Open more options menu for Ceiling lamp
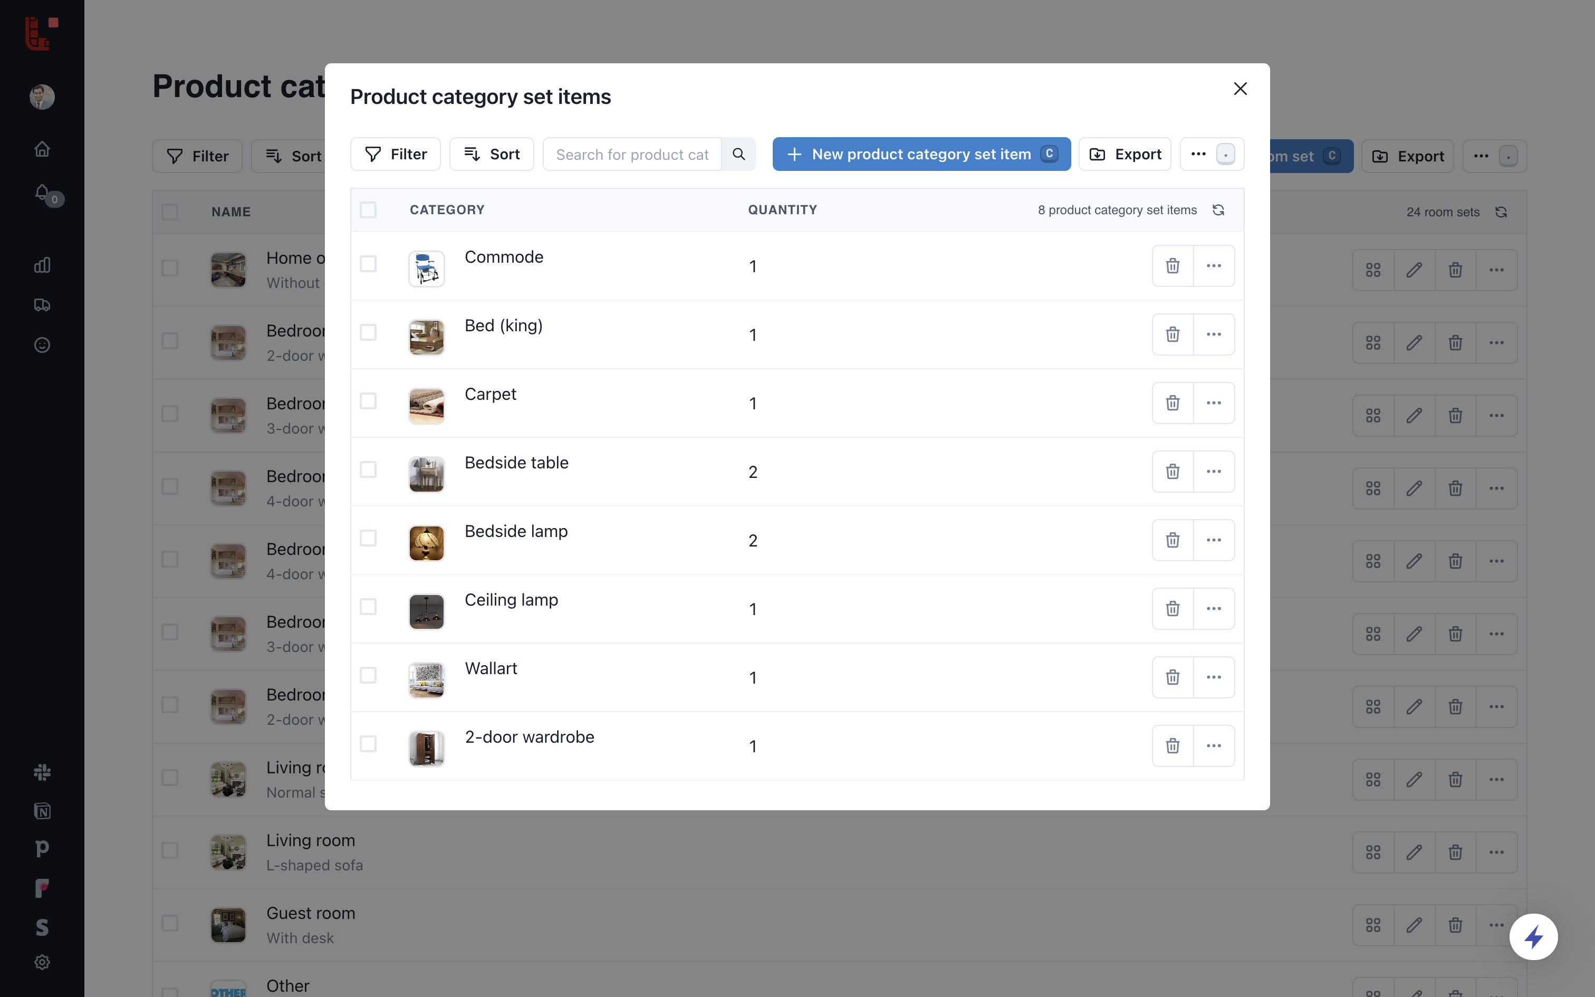Image resolution: width=1595 pixels, height=997 pixels. point(1213,609)
